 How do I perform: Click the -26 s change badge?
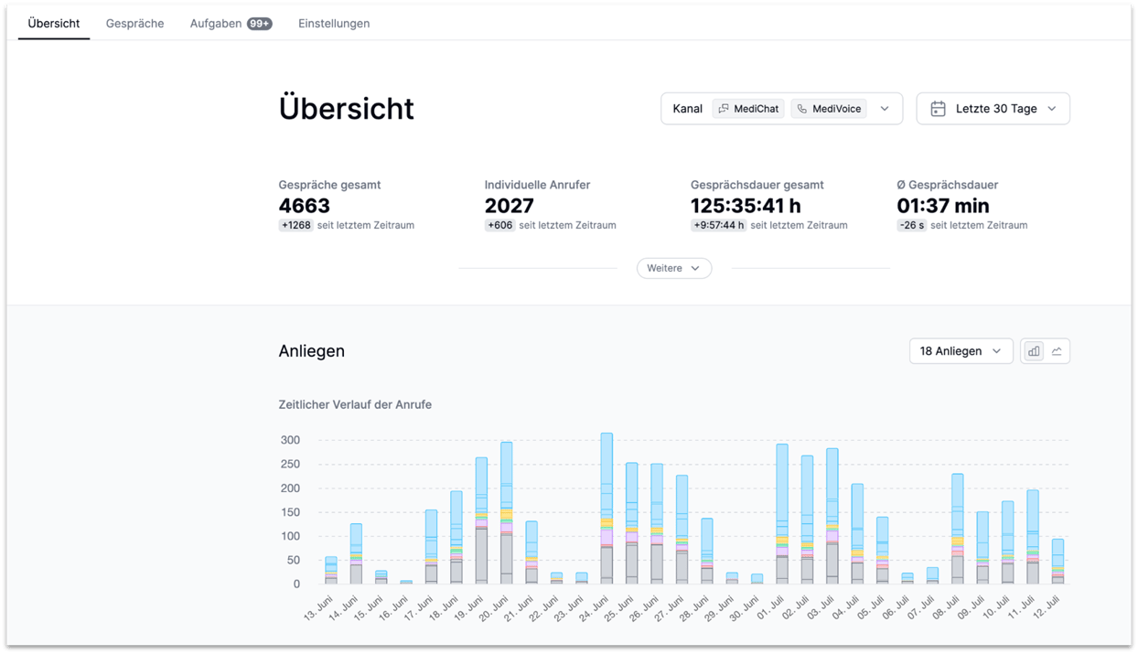coord(911,225)
